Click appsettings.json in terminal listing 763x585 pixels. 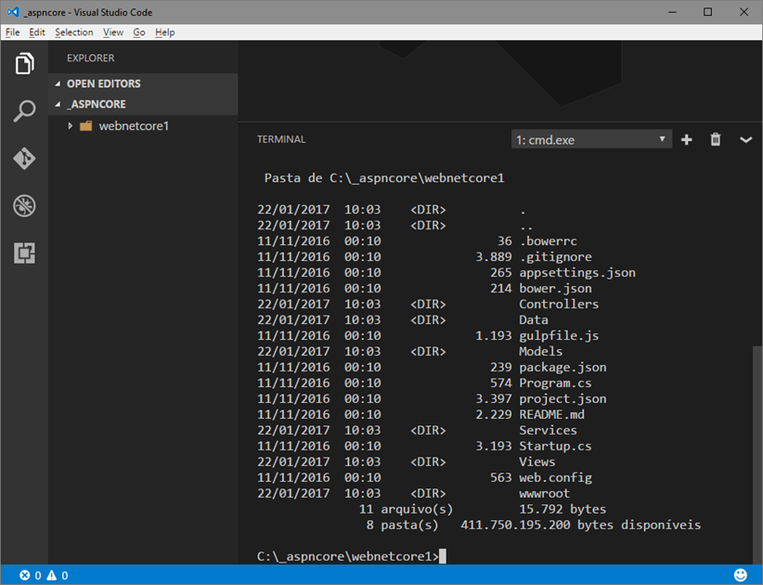(x=577, y=273)
